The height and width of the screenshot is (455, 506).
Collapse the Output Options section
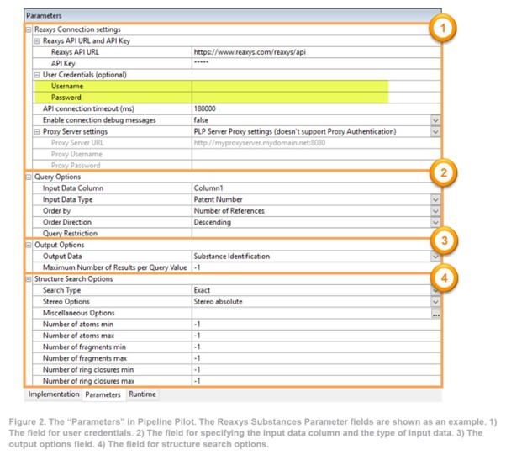point(29,245)
